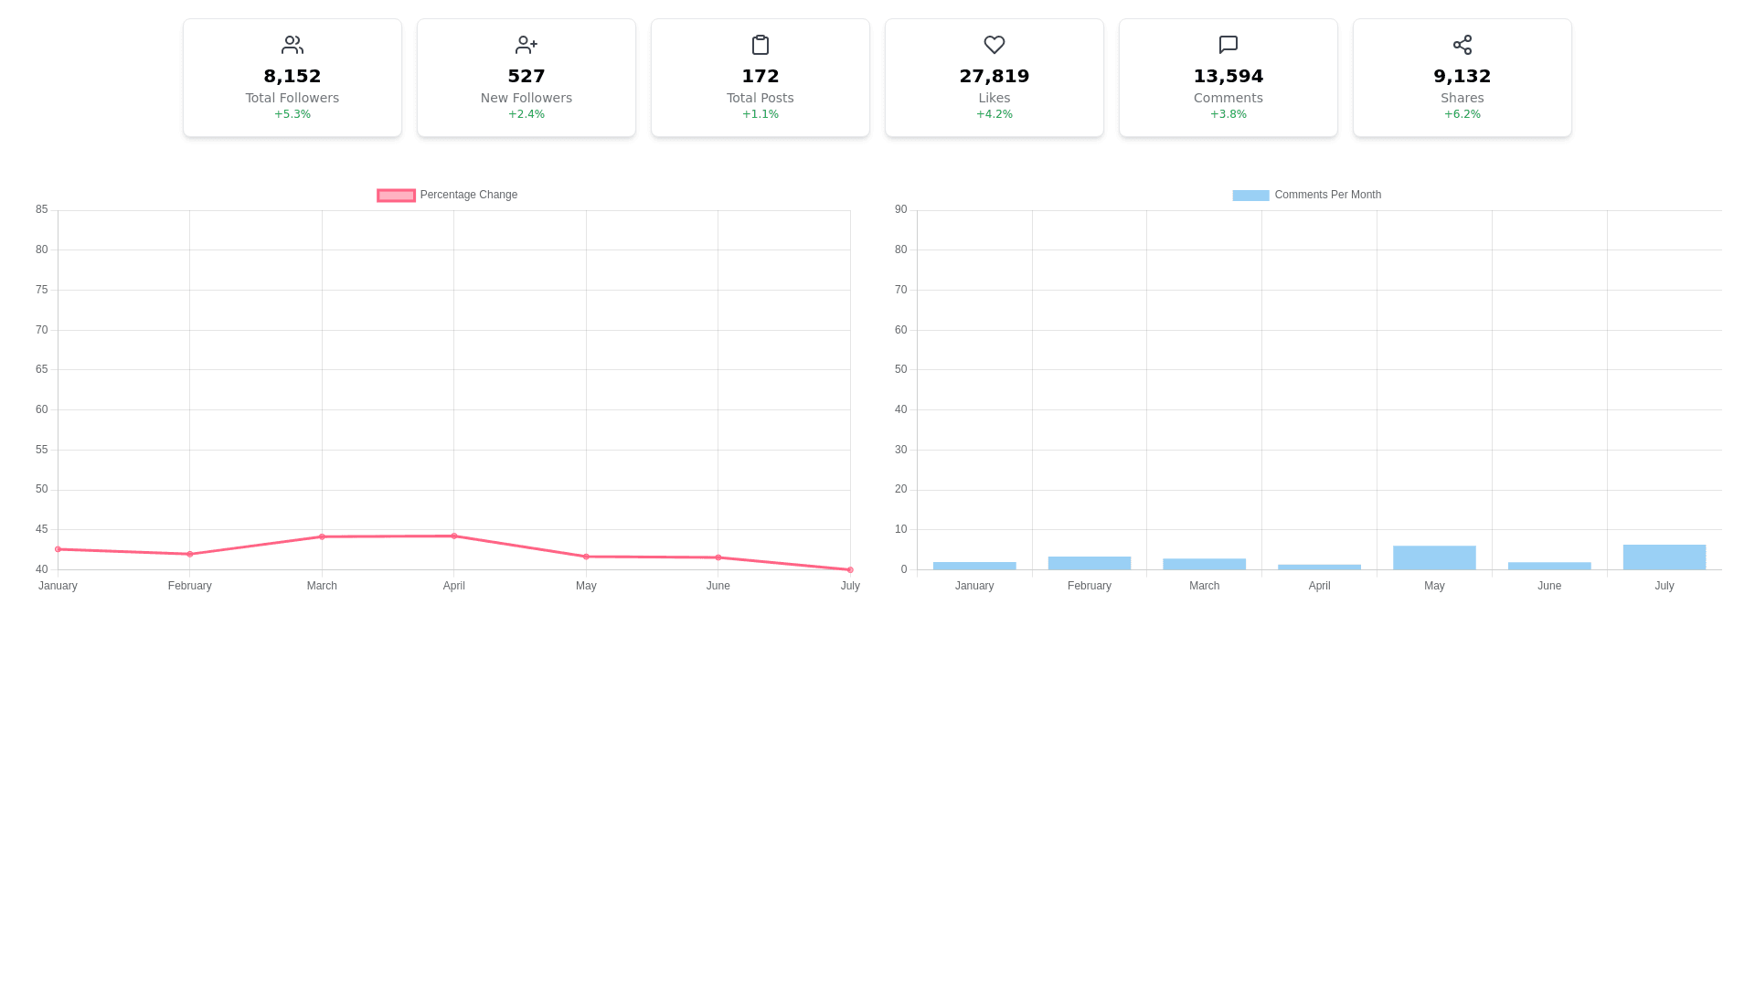Click the Percentage Change legend label
The width and height of the screenshot is (1755, 987).
[468, 196]
